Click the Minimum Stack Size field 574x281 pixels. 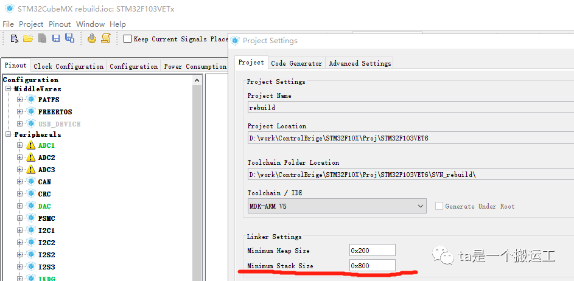pyautogui.click(x=373, y=266)
